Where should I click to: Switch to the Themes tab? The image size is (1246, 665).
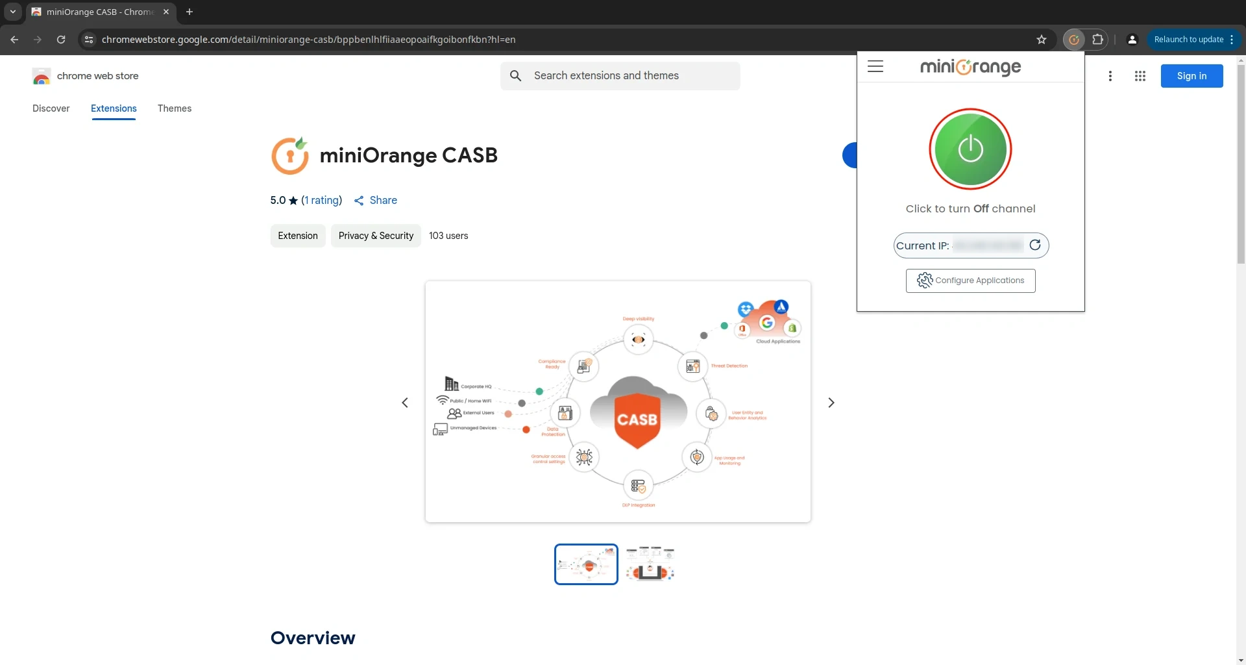[175, 108]
